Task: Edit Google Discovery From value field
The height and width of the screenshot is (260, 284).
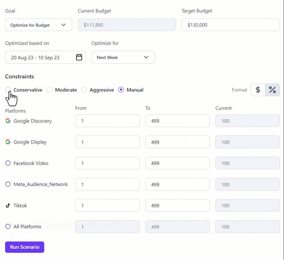Action: [108, 121]
